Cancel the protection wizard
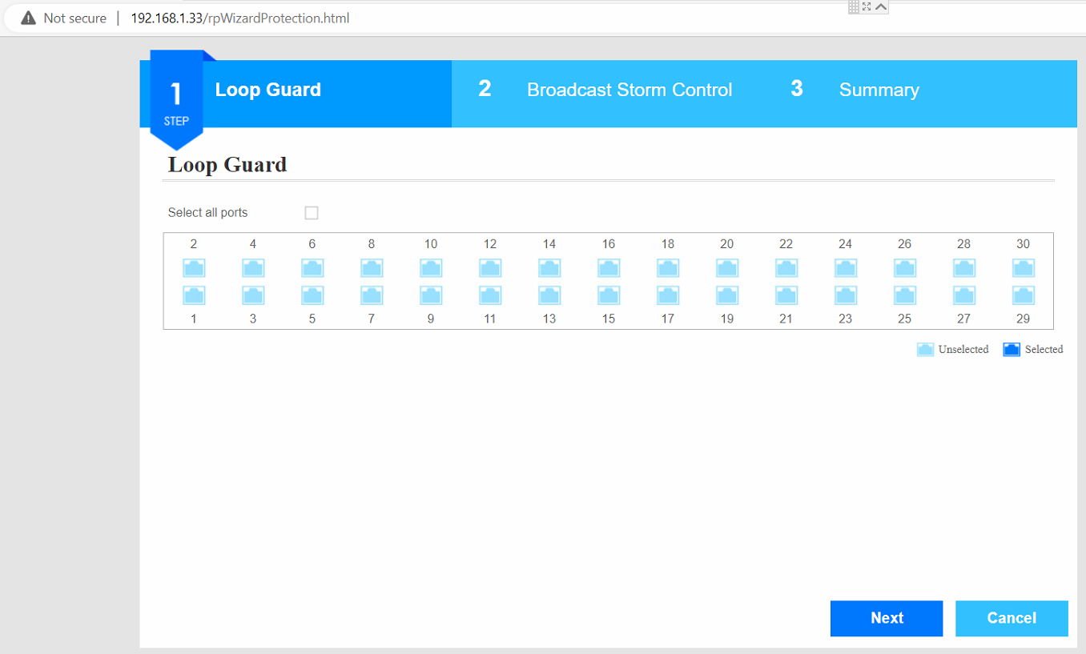The height and width of the screenshot is (654, 1086). 1011,618
